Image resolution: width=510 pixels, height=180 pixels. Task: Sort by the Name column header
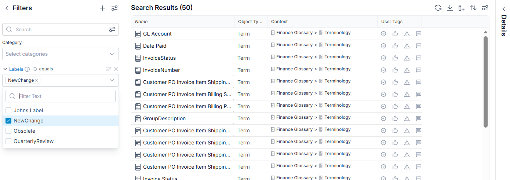141,22
